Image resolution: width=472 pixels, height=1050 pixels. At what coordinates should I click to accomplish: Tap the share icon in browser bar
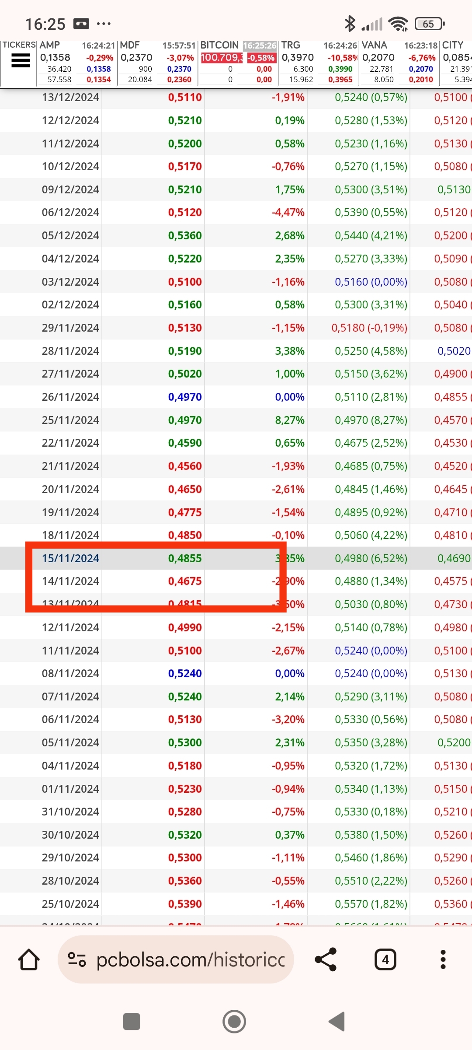[326, 960]
